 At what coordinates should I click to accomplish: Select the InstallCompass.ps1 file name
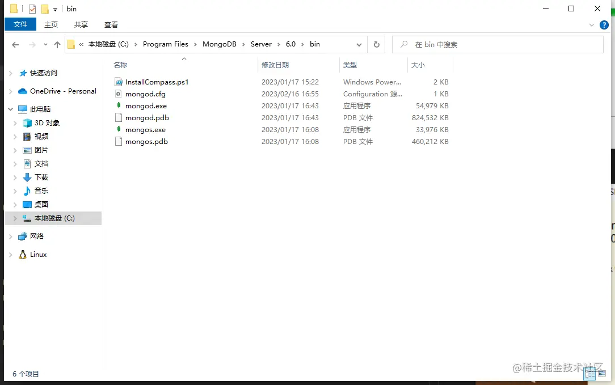[157, 82]
